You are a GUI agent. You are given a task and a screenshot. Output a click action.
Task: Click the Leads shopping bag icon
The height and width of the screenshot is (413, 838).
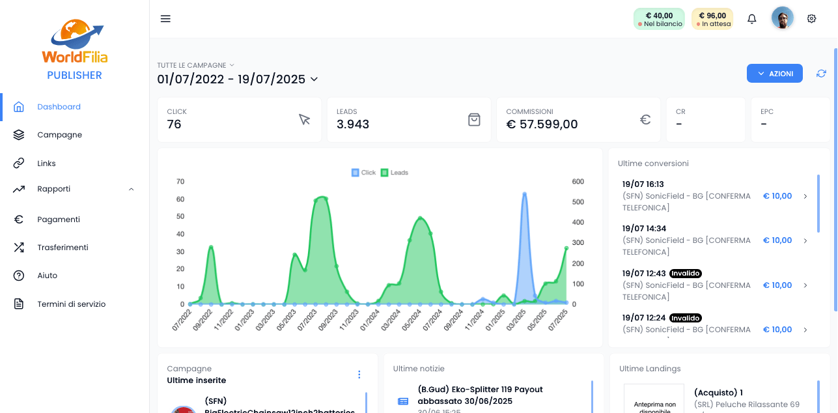click(474, 119)
